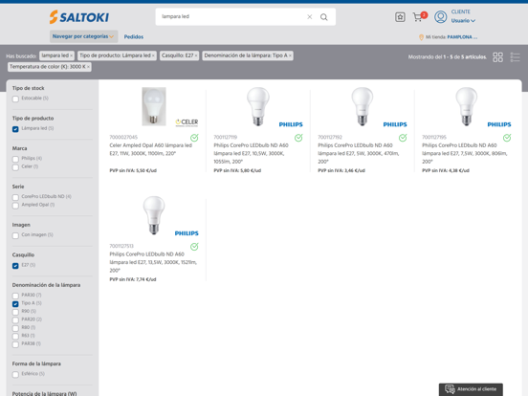The height and width of the screenshot is (396, 528).
Task: Uncheck the E27 casquillo filter
Action: 15,266
